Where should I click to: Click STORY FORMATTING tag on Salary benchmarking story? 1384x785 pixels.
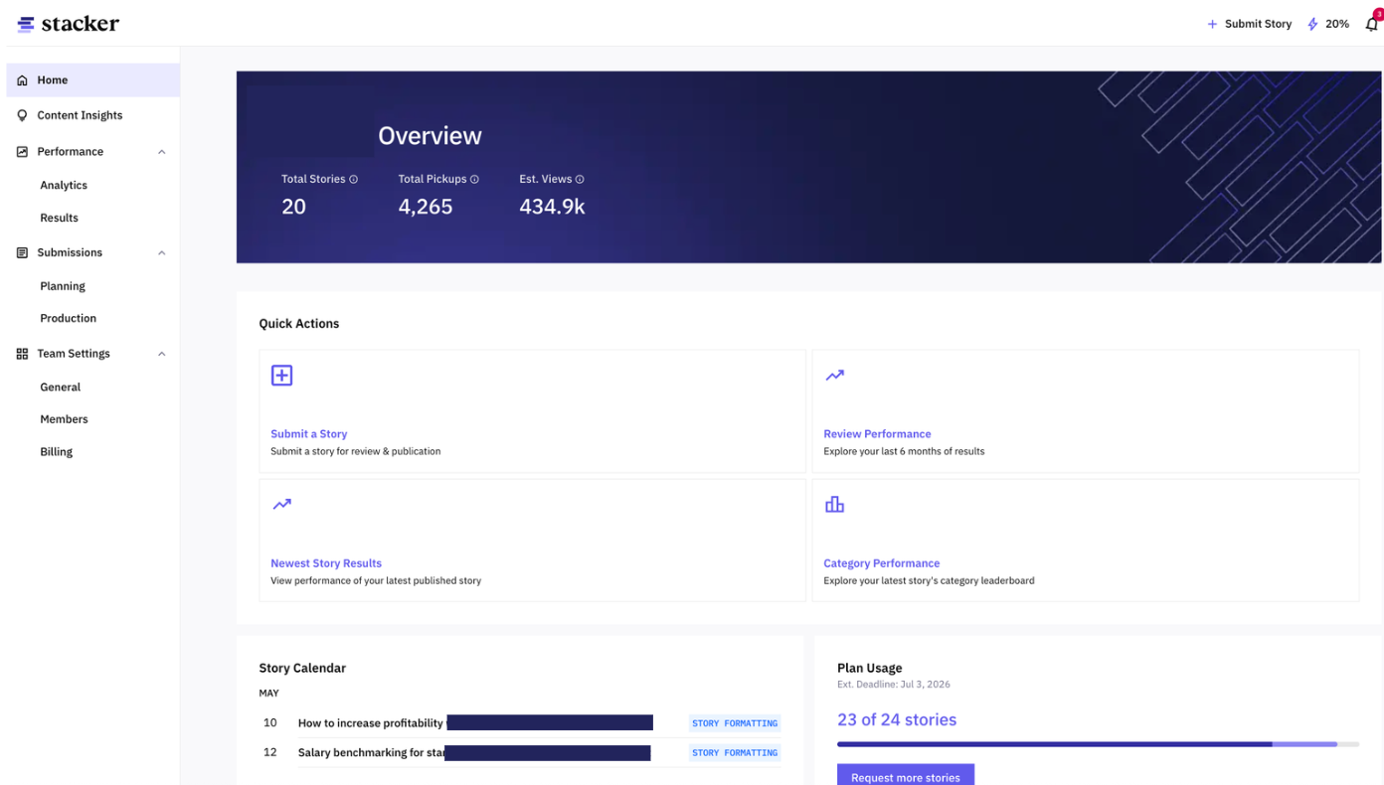point(735,753)
